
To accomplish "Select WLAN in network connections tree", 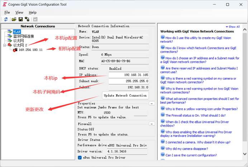I will [x=17, y=31].
